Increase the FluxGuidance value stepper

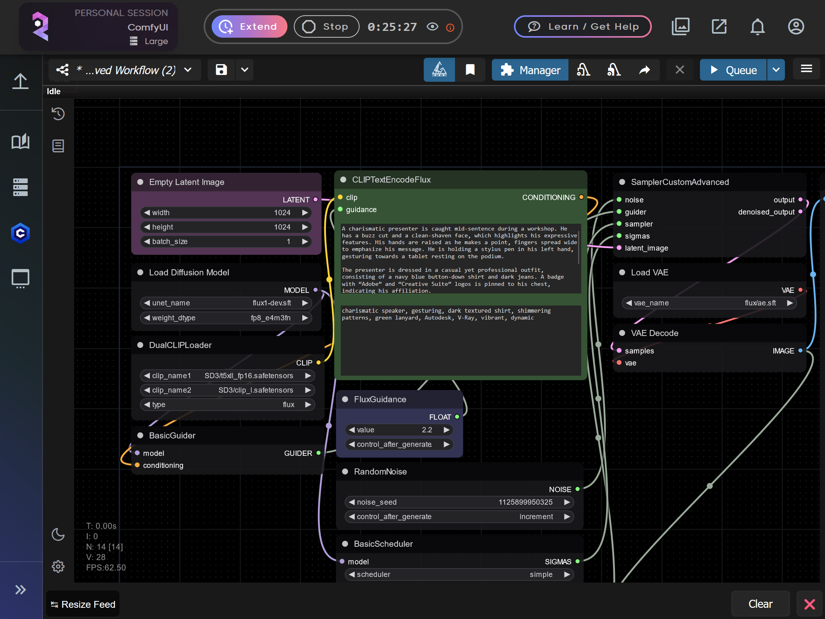pyautogui.click(x=447, y=430)
